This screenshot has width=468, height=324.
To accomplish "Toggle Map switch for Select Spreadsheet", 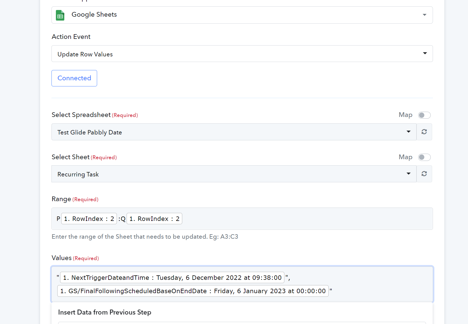I will (x=424, y=115).
